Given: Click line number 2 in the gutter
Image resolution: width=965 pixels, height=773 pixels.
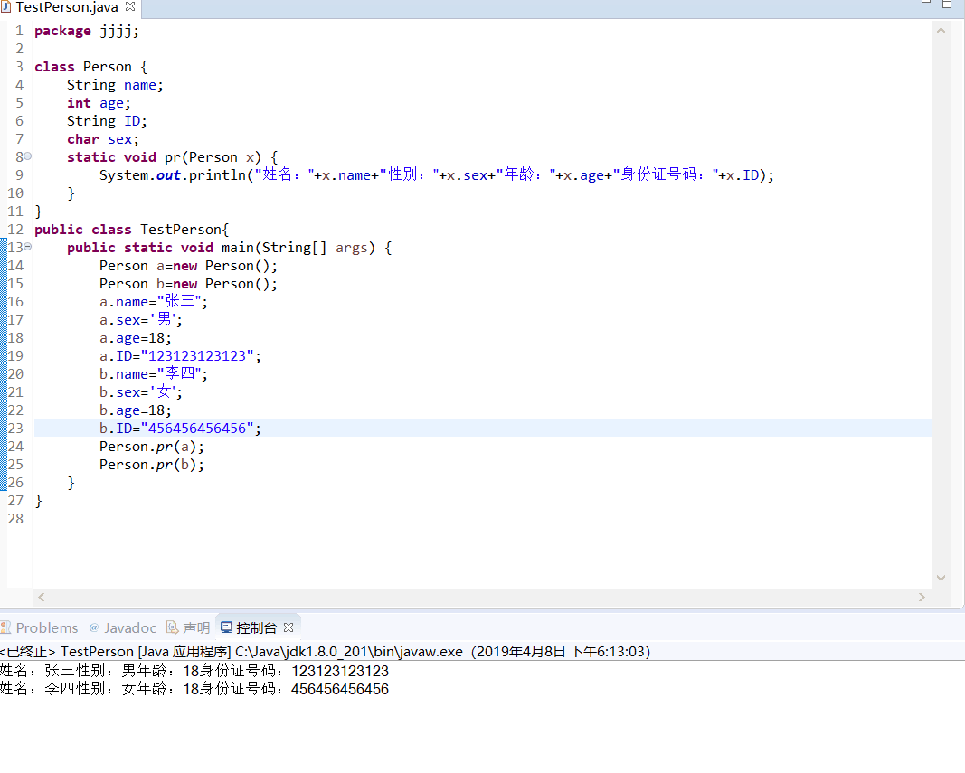Looking at the screenshot, I should coord(20,49).
